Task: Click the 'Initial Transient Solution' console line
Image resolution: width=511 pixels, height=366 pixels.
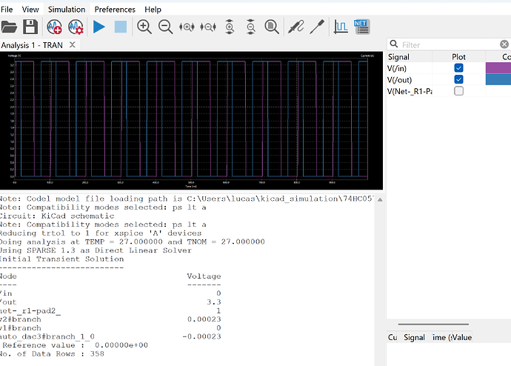Action: click(x=61, y=259)
